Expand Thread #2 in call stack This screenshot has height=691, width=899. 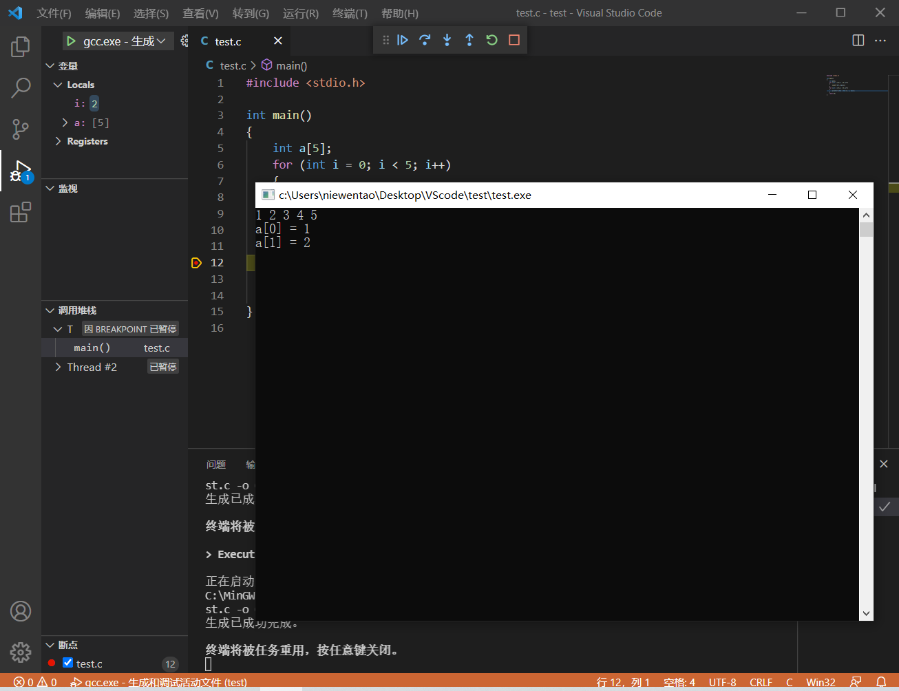pos(58,368)
